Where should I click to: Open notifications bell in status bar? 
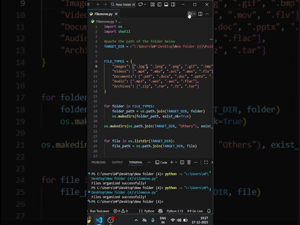tap(209, 211)
